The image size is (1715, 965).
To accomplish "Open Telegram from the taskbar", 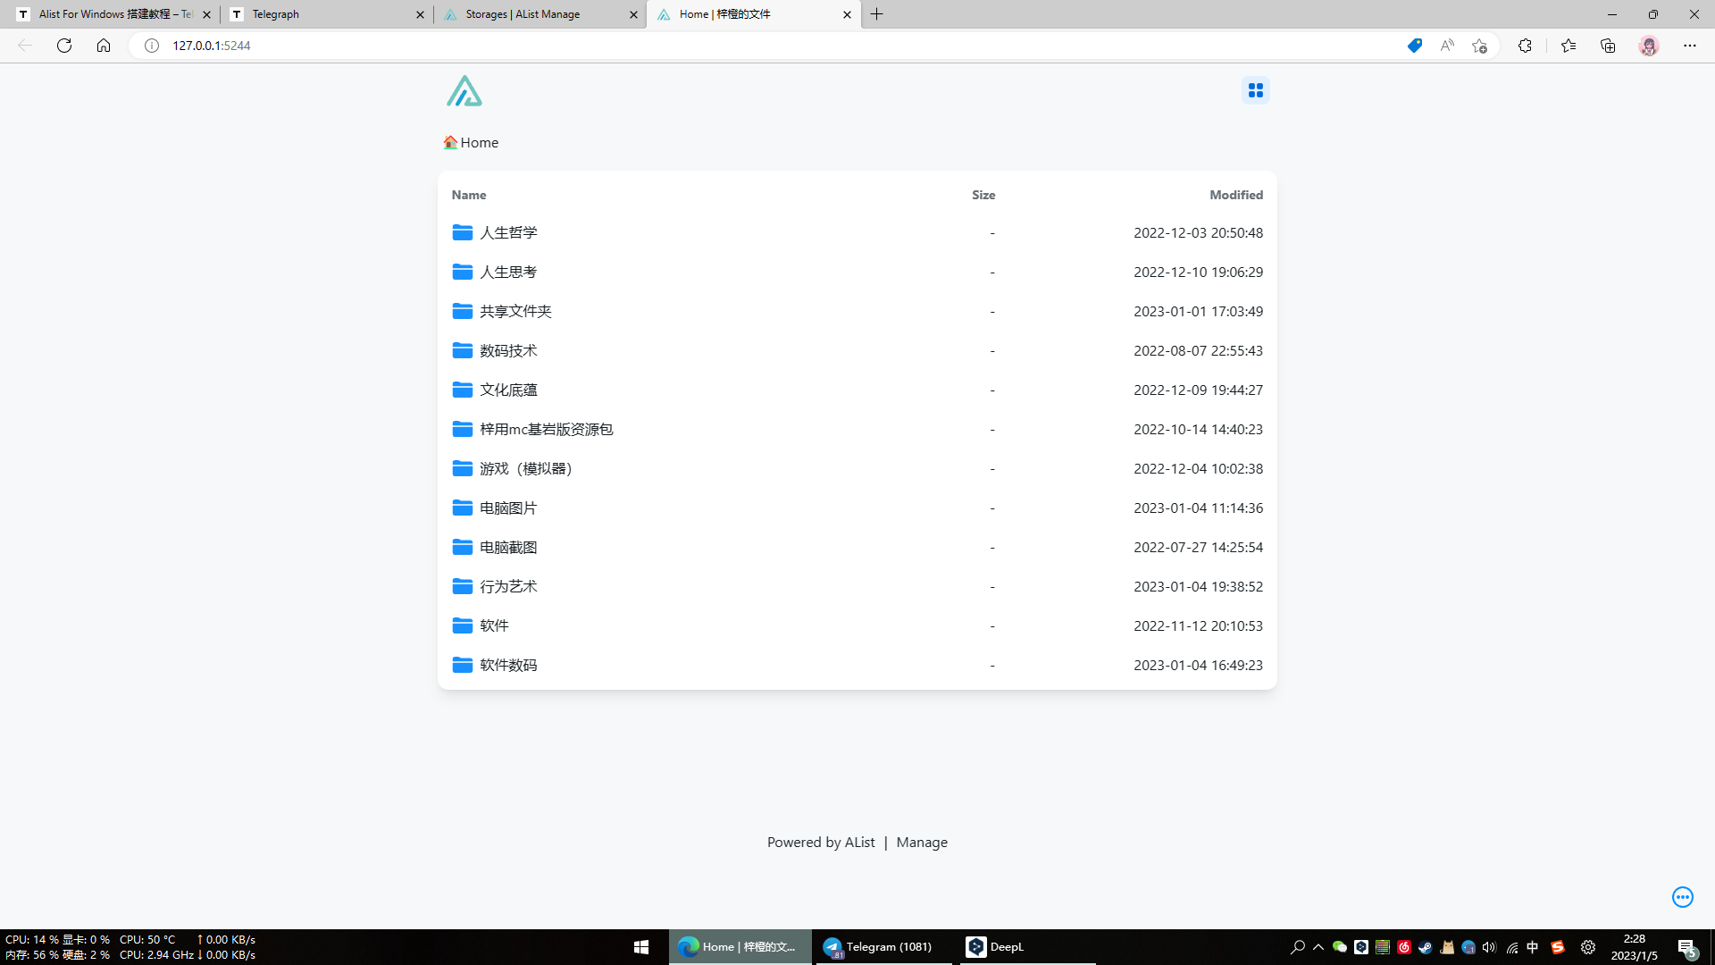I will 879,947.
